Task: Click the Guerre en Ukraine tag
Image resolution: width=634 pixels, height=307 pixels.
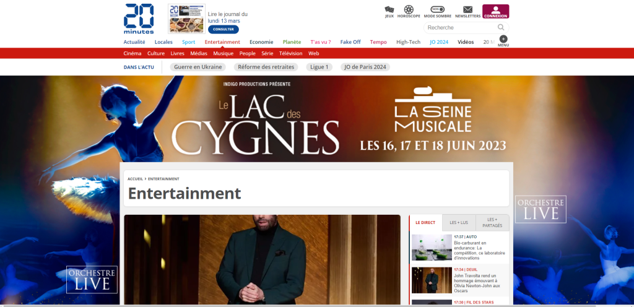Action: pyautogui.click(x=198, y=67)
